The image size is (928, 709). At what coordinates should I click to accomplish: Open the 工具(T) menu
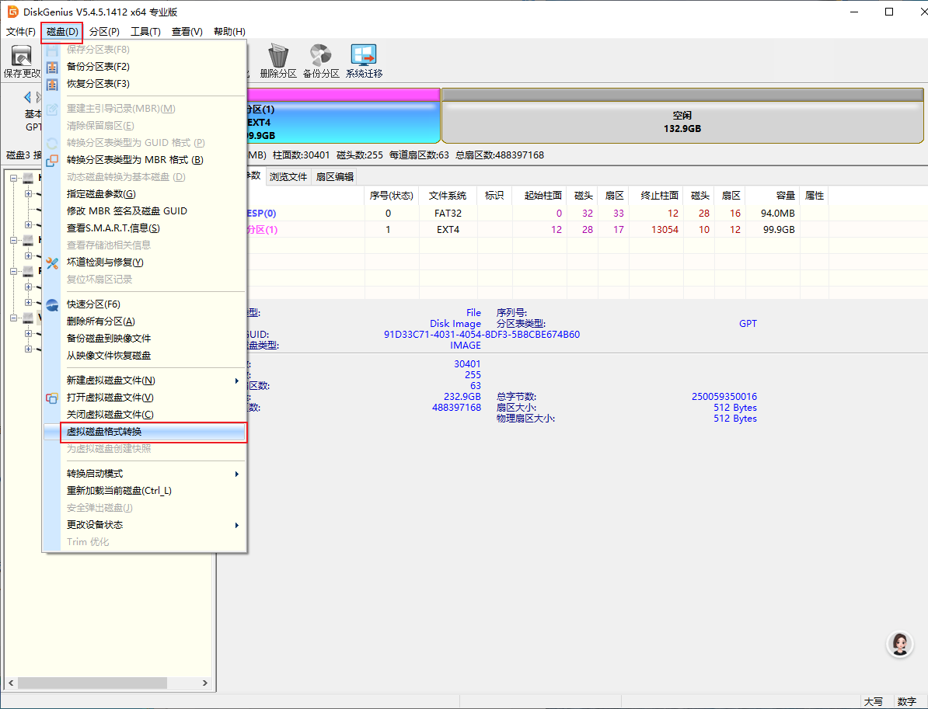click(x=145, y=31)
